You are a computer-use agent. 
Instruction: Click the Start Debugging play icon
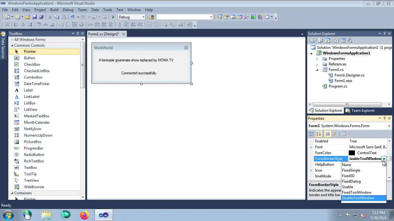coord(113,17)
